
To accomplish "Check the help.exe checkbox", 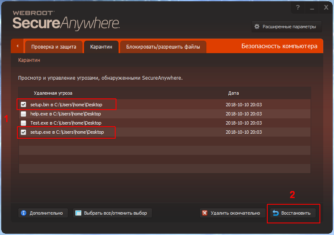I will click(x=24, y=114).
